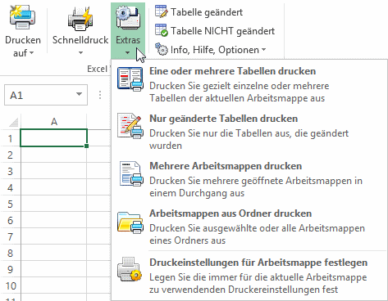Screen dimensions: 388x301
Task: Click the Tabelle NICHT geändert label
Action: click(222, 31)
